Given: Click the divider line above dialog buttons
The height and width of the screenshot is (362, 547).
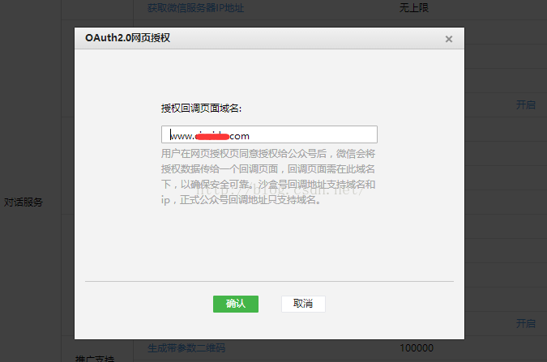Looking at the screenshot, I should tap(268, 281).
